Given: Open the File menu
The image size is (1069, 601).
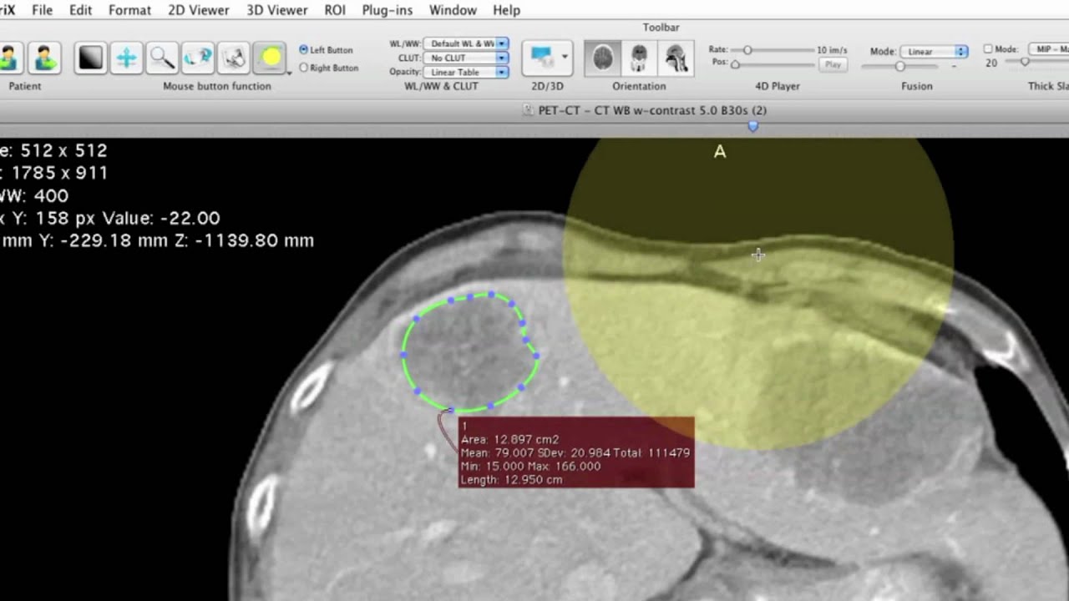Looking at the screenshot, I should pos(42,10).
